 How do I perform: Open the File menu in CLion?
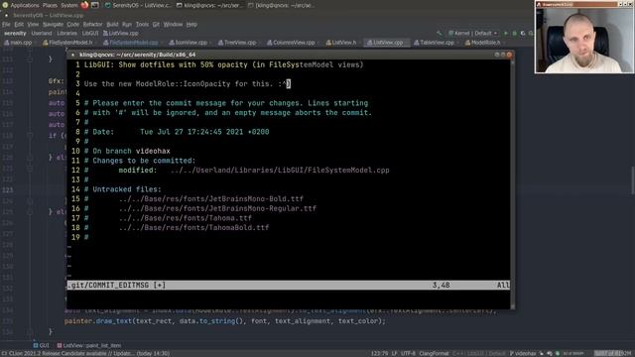click(6, 24)
